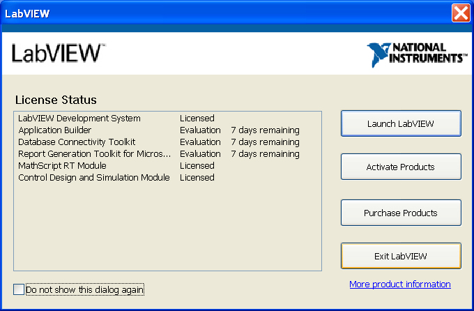
Task: Click the National Instruments eagle logo
Action: tap(380, 54)
